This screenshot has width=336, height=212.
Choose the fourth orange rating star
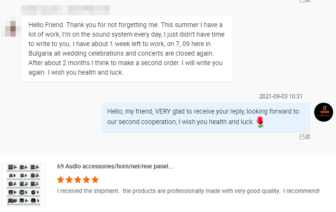pyautogui.click(x=86, y=180)
